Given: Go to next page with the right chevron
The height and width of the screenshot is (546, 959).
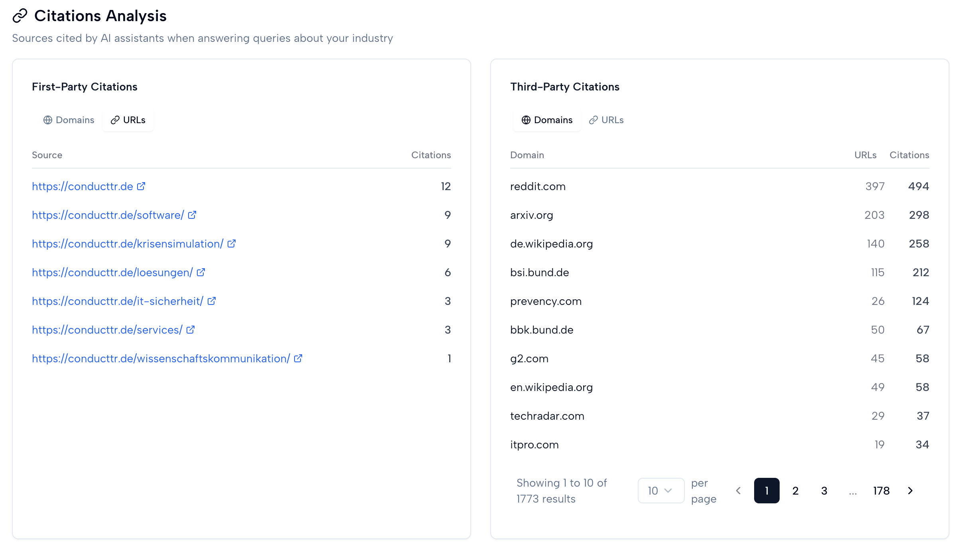Looking at the screenshot, I should [910, 491].
